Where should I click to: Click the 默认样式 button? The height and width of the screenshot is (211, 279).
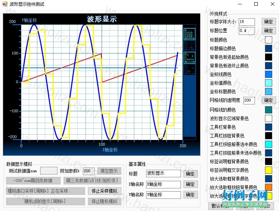point(220,206)
